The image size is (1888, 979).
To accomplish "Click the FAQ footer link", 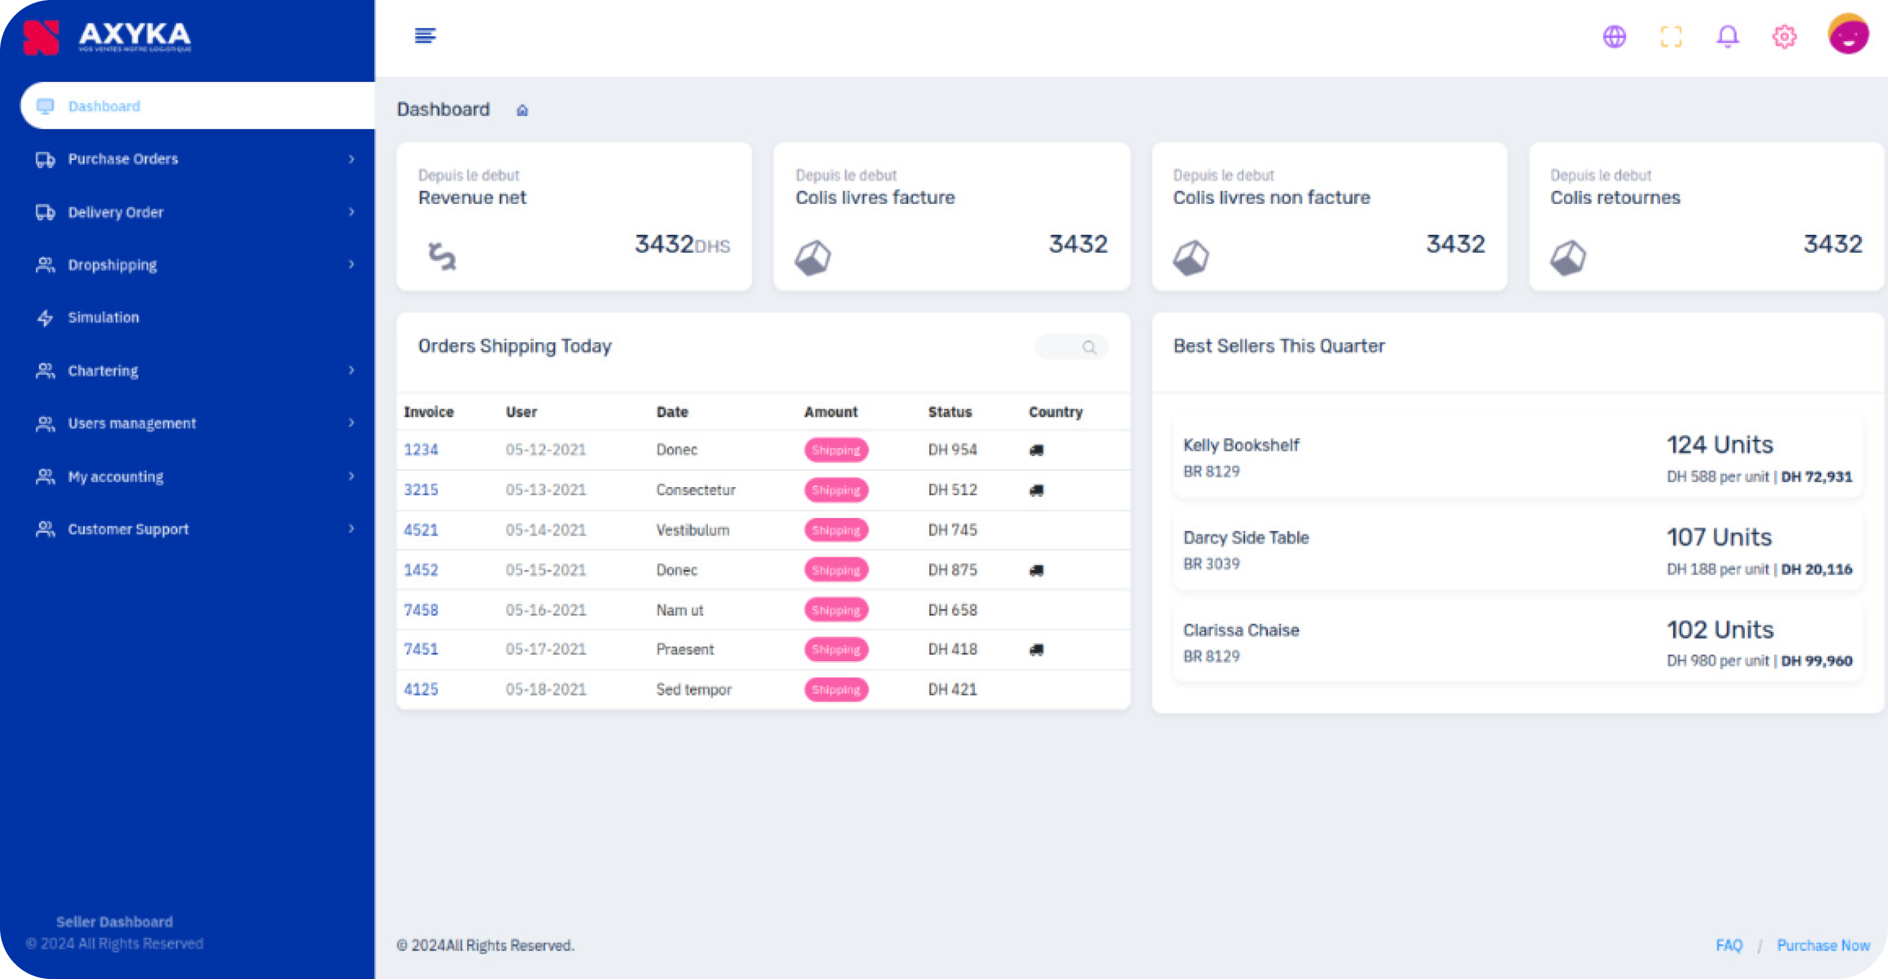I will [1728, 945].
